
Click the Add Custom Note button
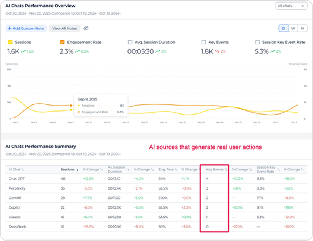(26, 28)
